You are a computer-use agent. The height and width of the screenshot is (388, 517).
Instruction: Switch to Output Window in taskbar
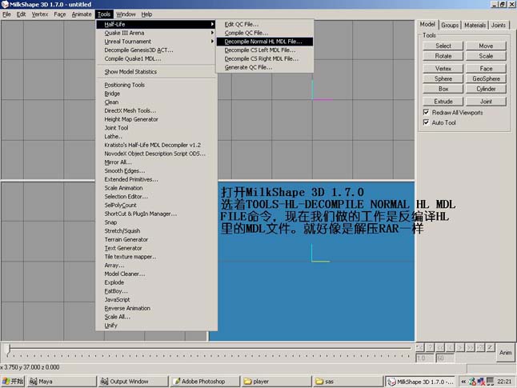pyautogui.click(x=134, y=381)
